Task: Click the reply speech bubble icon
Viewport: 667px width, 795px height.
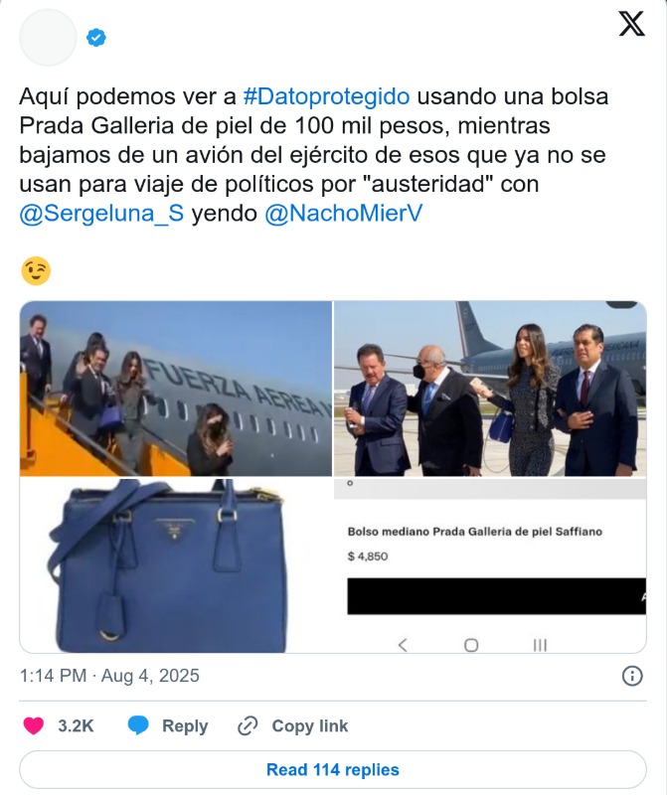Action: pyautogui.click(x=138, y=725)
